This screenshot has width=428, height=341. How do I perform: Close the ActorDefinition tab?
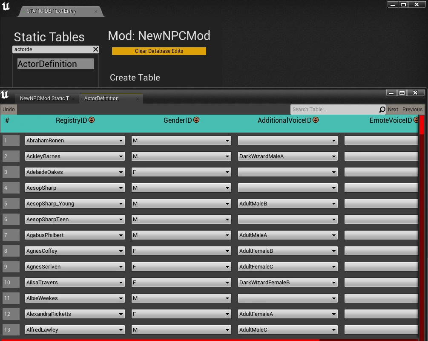(x=137, y=98)
